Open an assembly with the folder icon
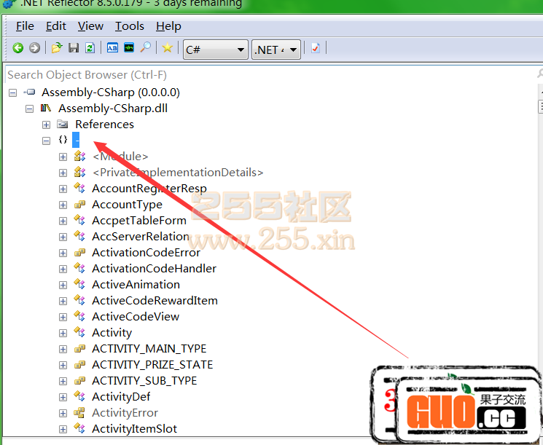543x445 pixels. tap(57, 49)
